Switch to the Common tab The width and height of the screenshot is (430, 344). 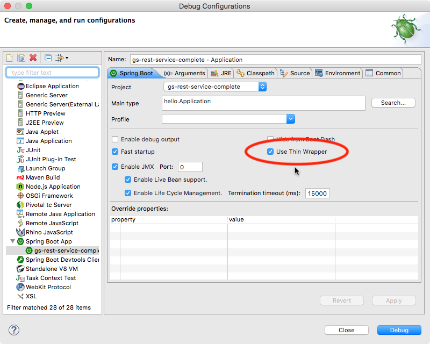coord(383,73)
